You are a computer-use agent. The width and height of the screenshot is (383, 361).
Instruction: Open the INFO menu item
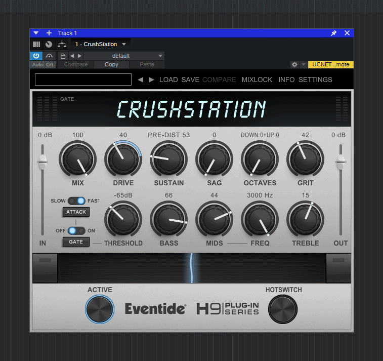click(286, 79)
